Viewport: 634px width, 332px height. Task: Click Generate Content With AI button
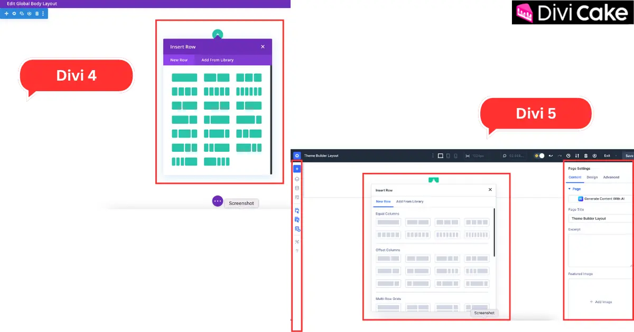pos(601,199)
